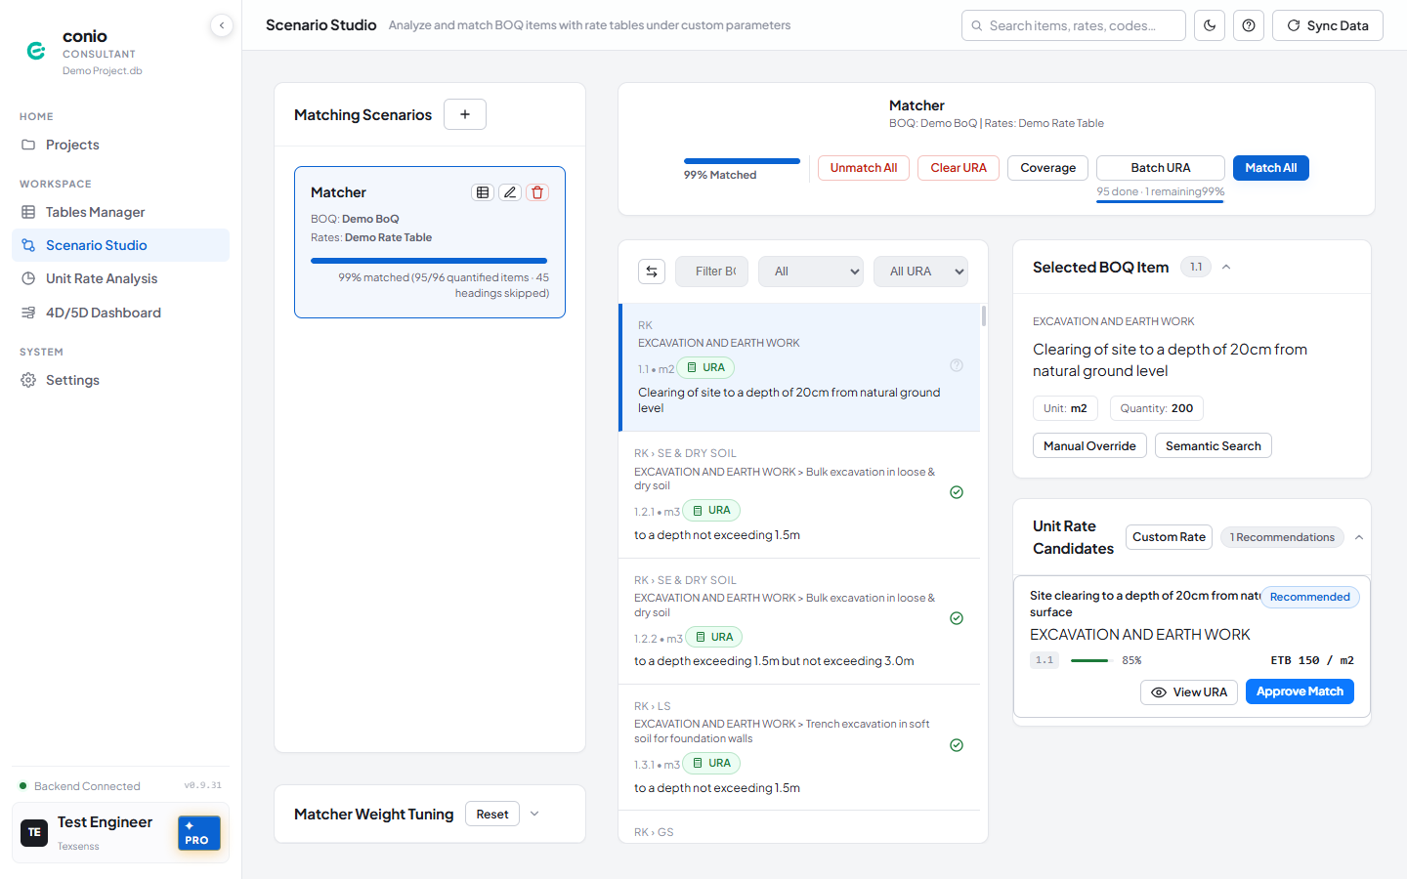Click the v0.9.31 version label
Screen dimensions: 1407x879
(x=202, y=785)
